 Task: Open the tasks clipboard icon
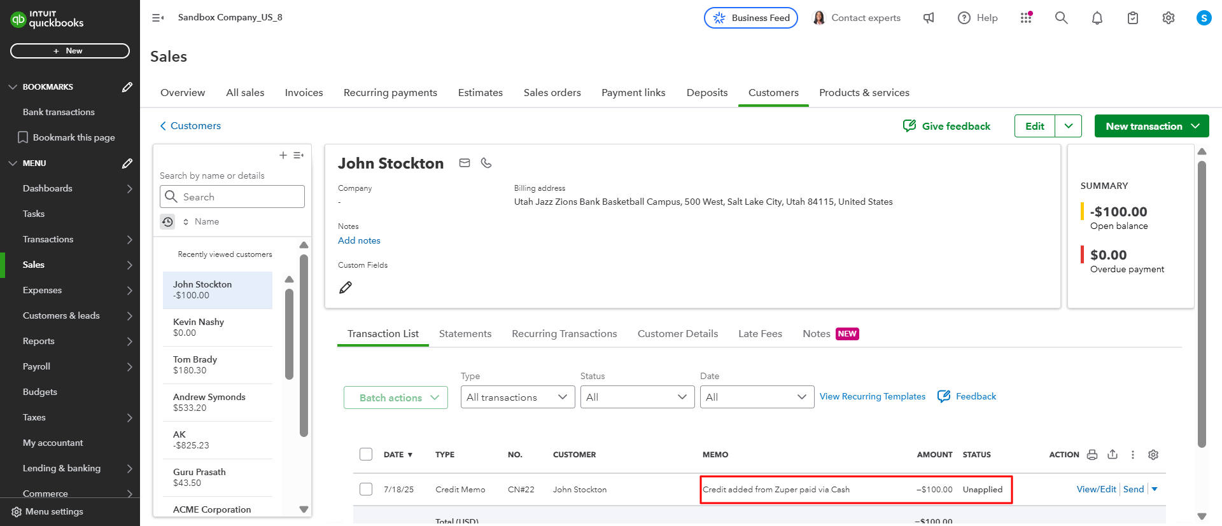point(1133,18)
